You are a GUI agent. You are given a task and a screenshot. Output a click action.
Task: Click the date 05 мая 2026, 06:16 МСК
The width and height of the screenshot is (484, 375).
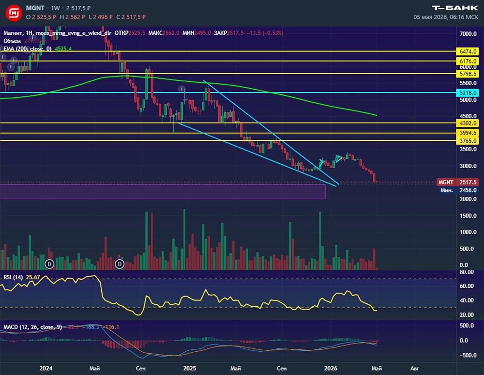446,17
